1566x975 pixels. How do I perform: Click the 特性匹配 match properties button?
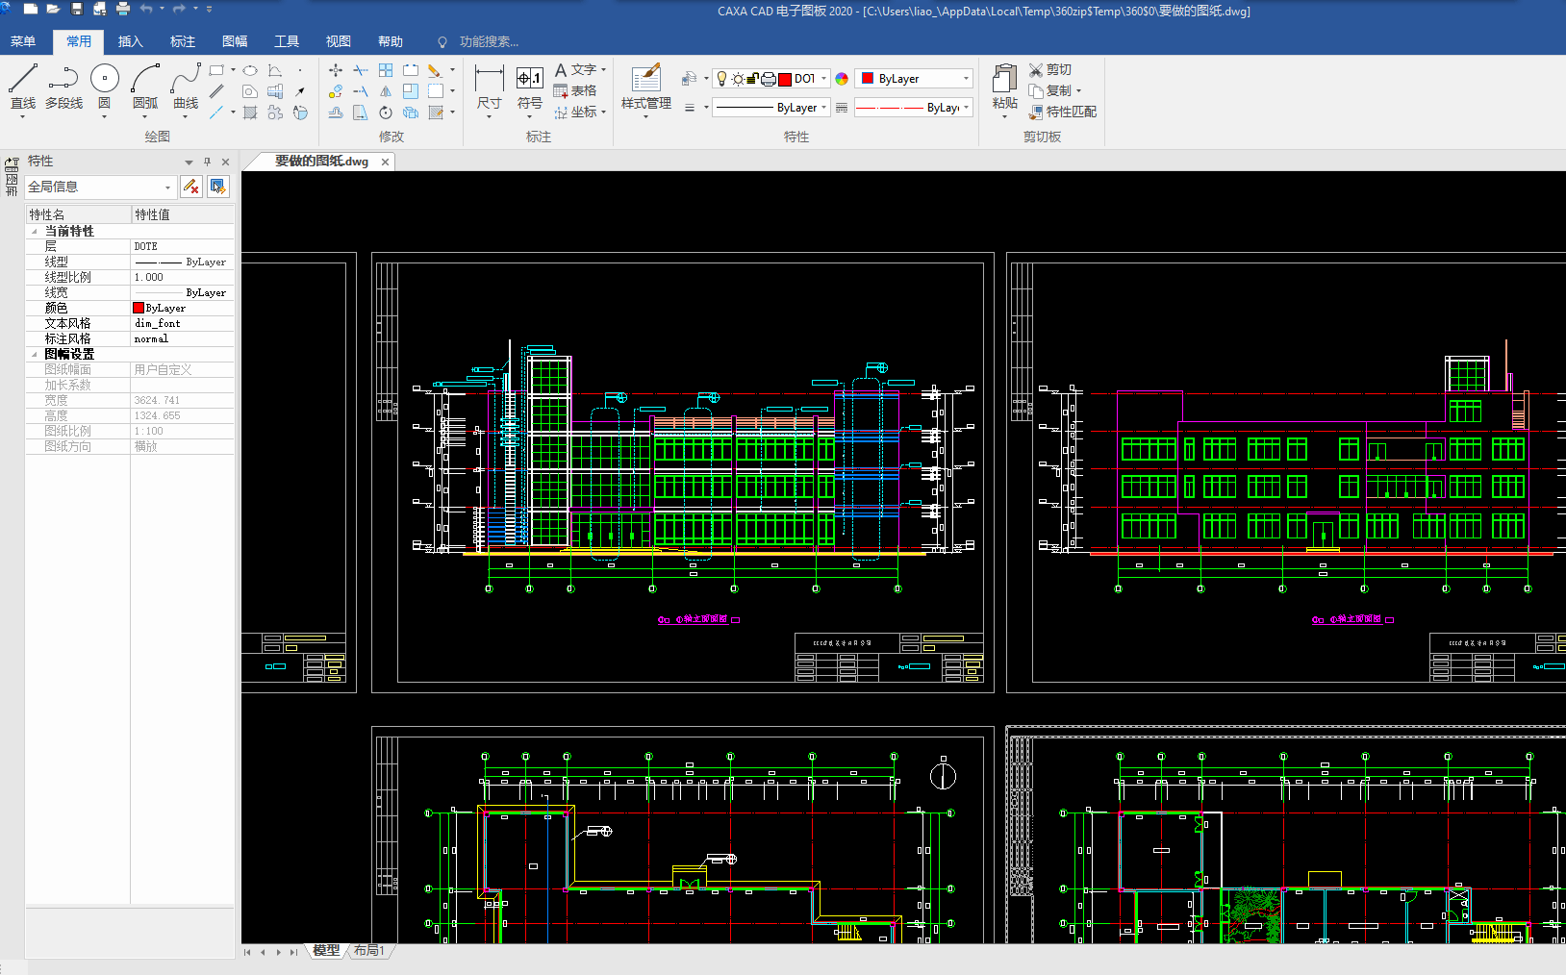point(1062,112)
